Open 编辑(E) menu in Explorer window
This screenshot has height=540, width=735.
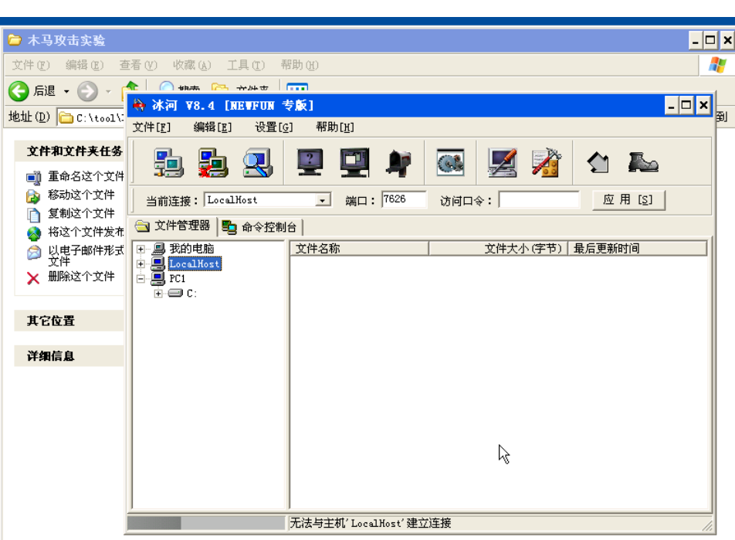[x=84, y=65]
